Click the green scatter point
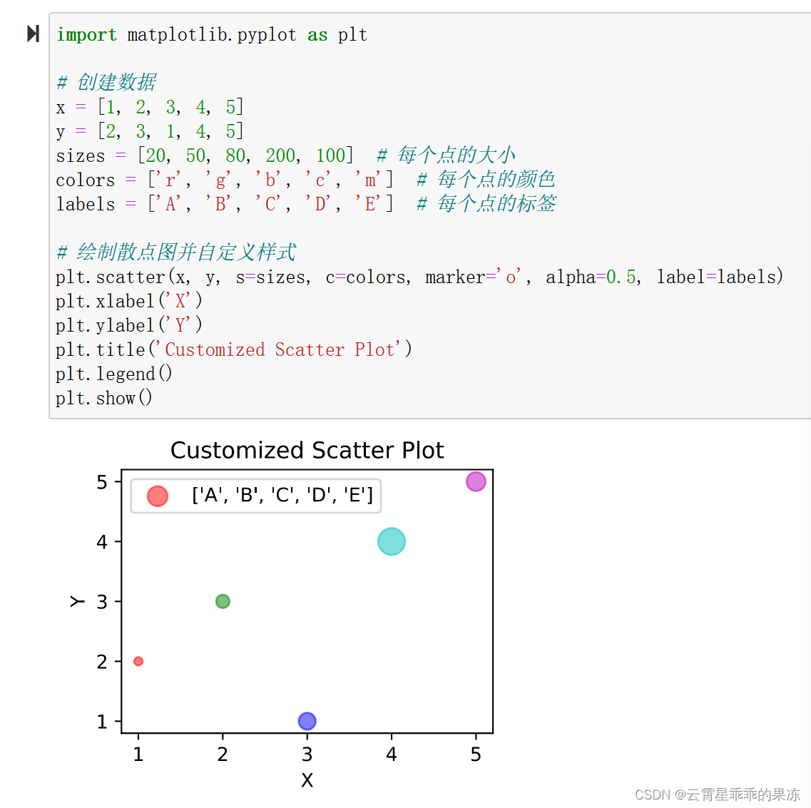 coord(223,601)
